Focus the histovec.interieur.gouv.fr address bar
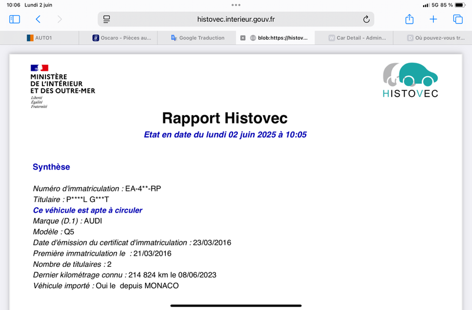472x310 pixels. click(236, 19)
